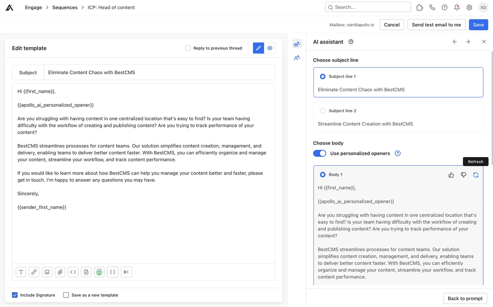Insert an image using the image icon
The height and width of the screenshot is (307, 493).
coord(47,272)
